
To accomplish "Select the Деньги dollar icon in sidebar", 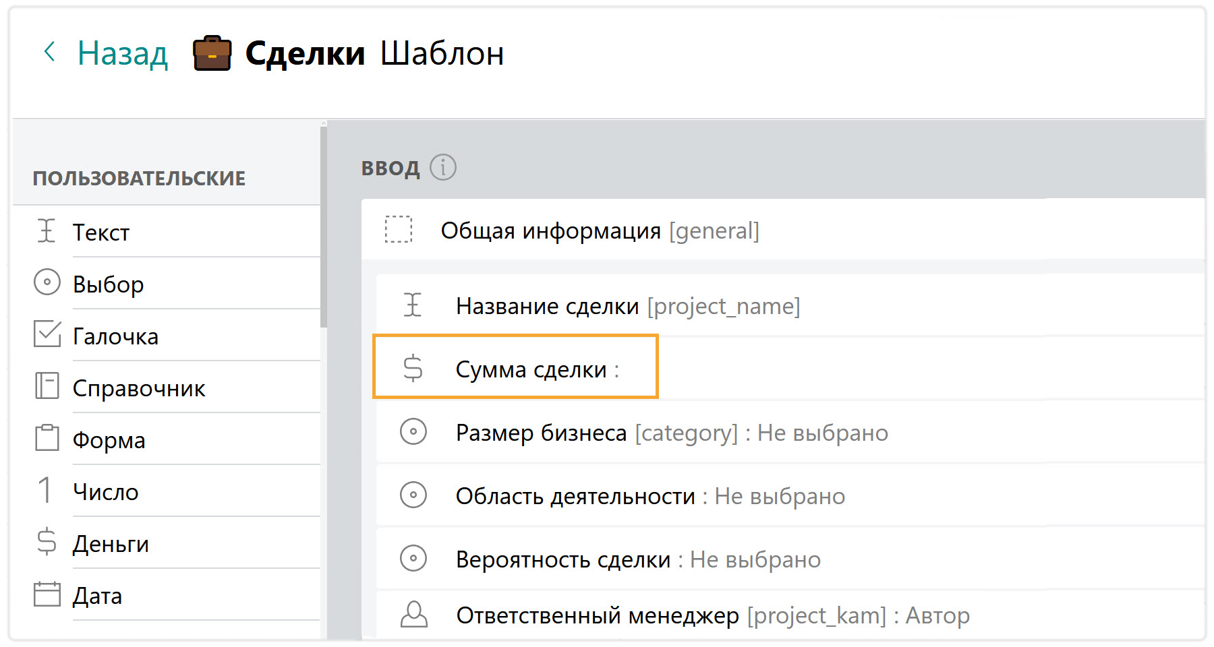I will 47,542.
